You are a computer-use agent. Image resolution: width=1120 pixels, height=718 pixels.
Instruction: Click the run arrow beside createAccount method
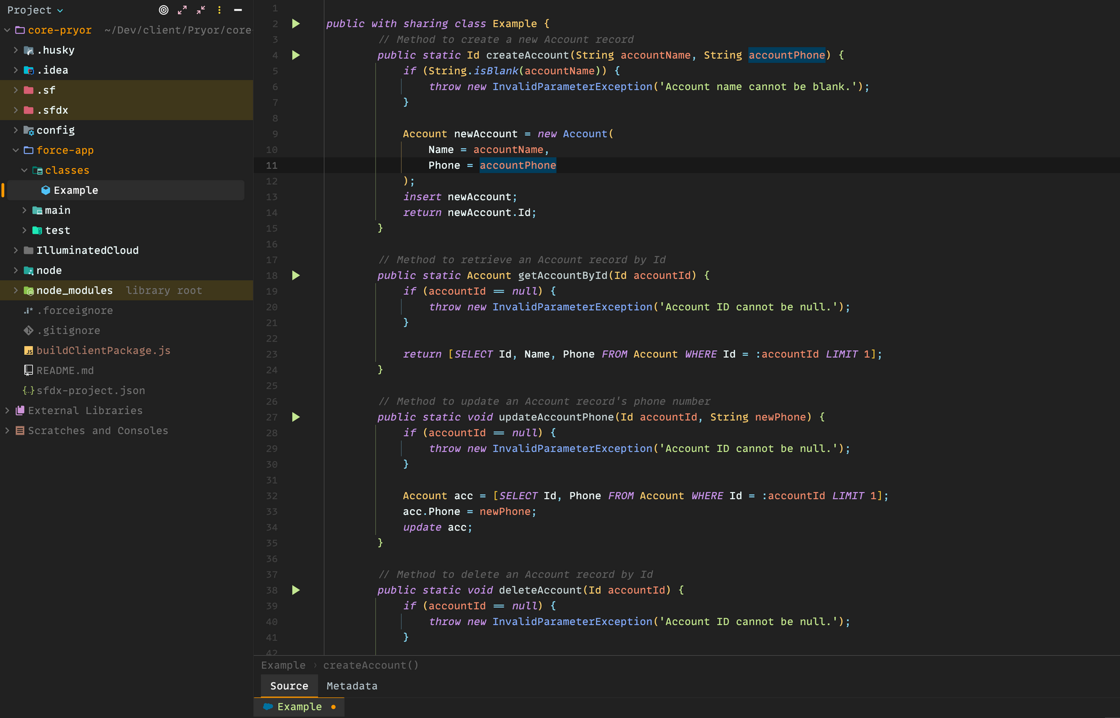[296, 55]
